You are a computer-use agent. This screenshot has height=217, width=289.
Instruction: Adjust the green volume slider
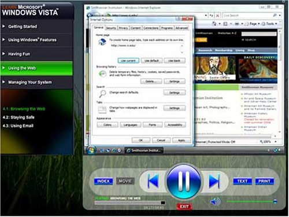tap(251, 201)
